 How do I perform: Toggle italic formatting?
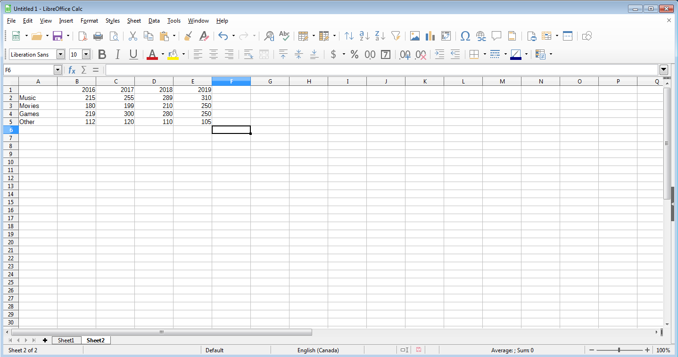(x=117, y=54)
